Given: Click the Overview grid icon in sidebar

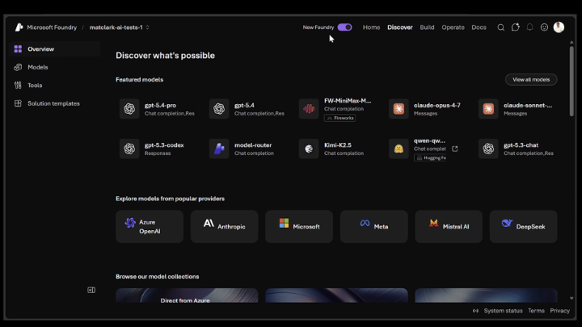Looking at the screenshot, I should tap(18, 49).
